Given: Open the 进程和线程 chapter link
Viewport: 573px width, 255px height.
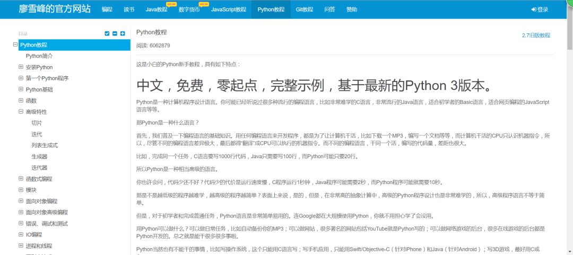Looking at the screenshot, I should tap(39, 245).
